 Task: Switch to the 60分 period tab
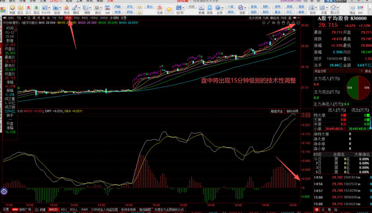coord(85,18)
